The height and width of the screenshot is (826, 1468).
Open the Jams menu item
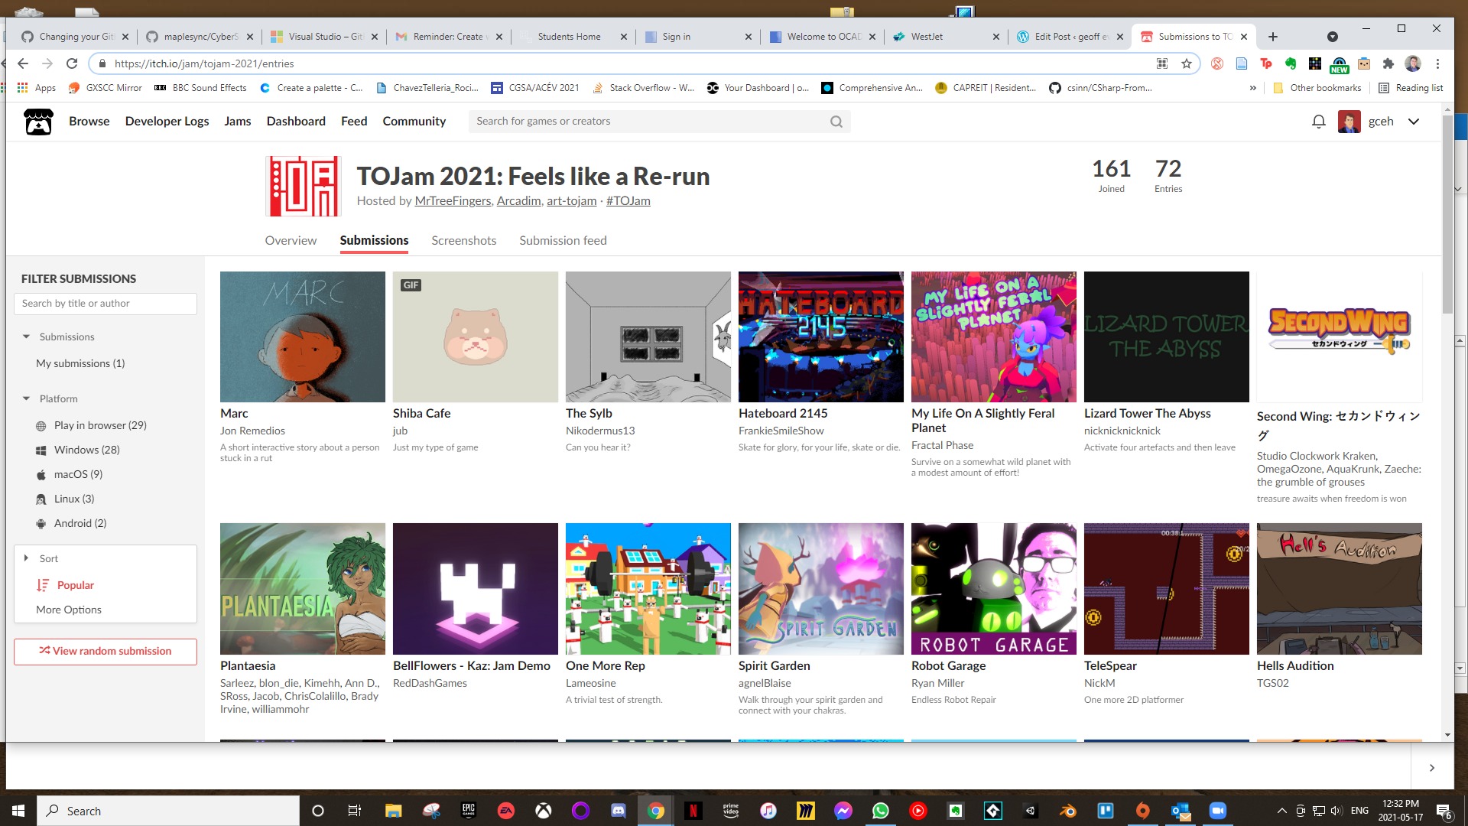coord(237,121)
